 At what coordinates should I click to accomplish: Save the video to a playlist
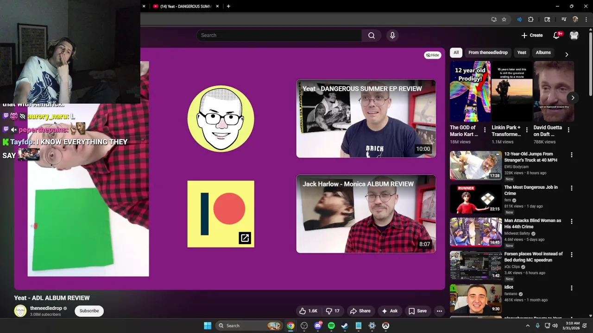coord(417,311)
